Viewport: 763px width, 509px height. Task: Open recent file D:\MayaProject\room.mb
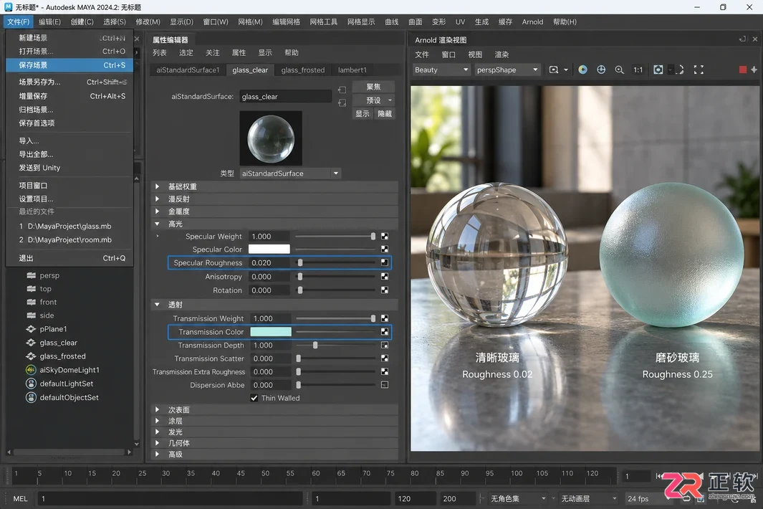[69, 239]
